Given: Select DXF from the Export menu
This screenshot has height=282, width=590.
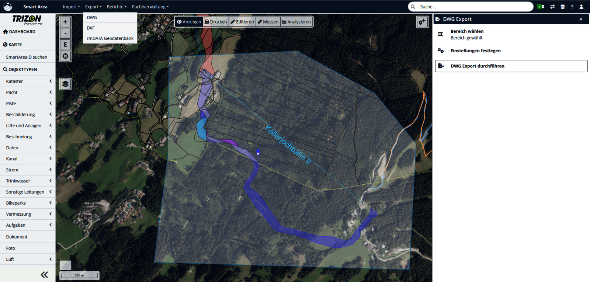Looking at the screenshot, I should click(91, 28).
